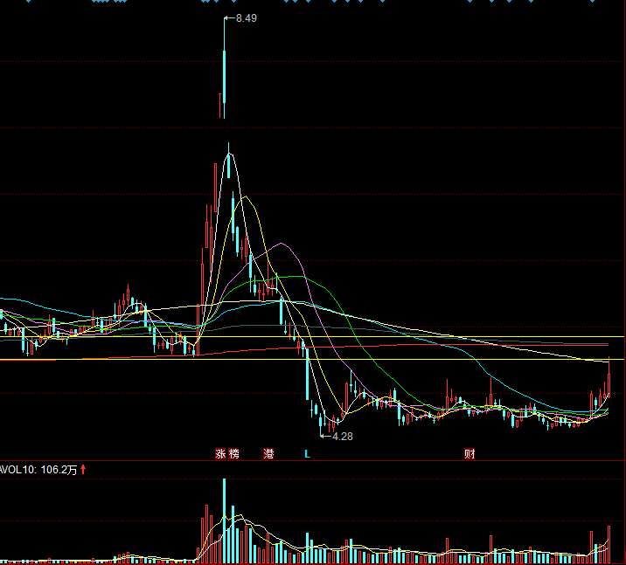
Task: Click the 港 event marker icon
Action: point(268,454)
